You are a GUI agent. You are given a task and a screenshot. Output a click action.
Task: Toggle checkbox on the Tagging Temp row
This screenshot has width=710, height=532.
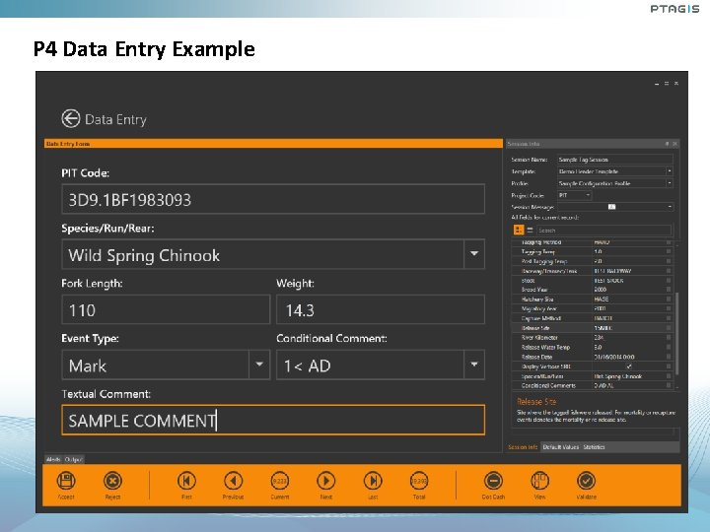point(669,251)
